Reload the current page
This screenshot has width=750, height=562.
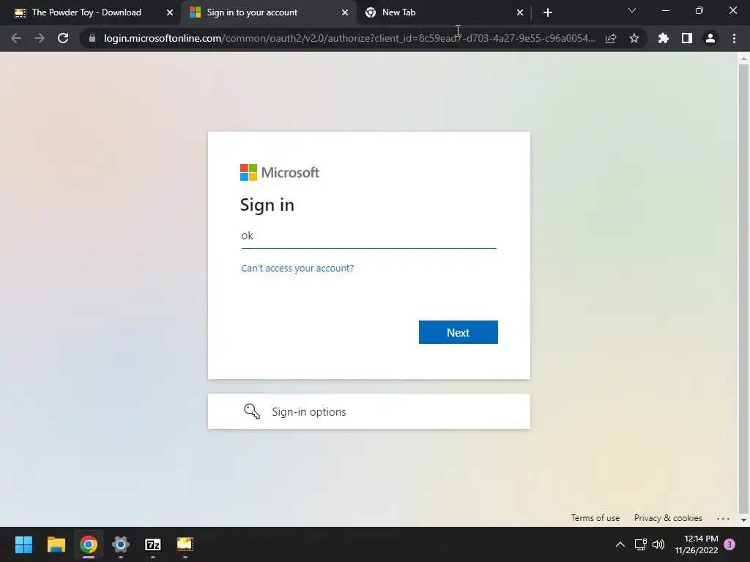pos(63,38)
